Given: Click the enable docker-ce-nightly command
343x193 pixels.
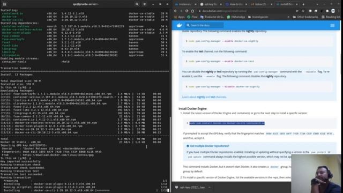Looking at the screenshot, I should click(223, 41).
